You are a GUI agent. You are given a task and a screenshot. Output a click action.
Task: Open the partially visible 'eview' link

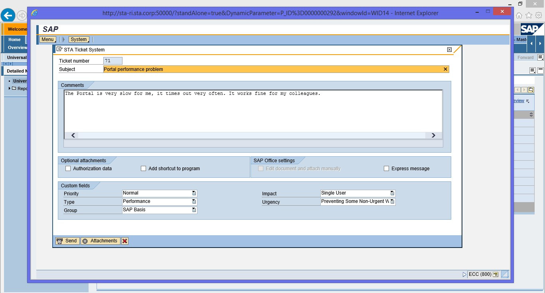[519, 101]
